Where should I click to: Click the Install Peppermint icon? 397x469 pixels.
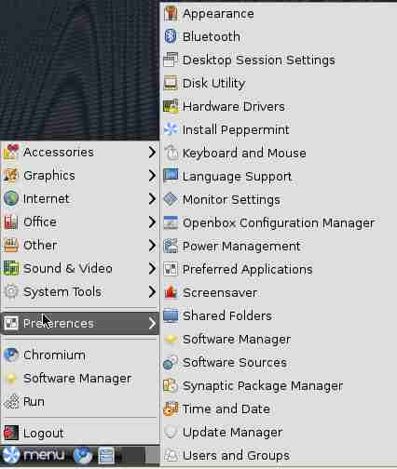point(171,129)
